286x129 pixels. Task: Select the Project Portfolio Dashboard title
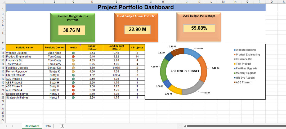pyautogui.click(x=136, y=7)
